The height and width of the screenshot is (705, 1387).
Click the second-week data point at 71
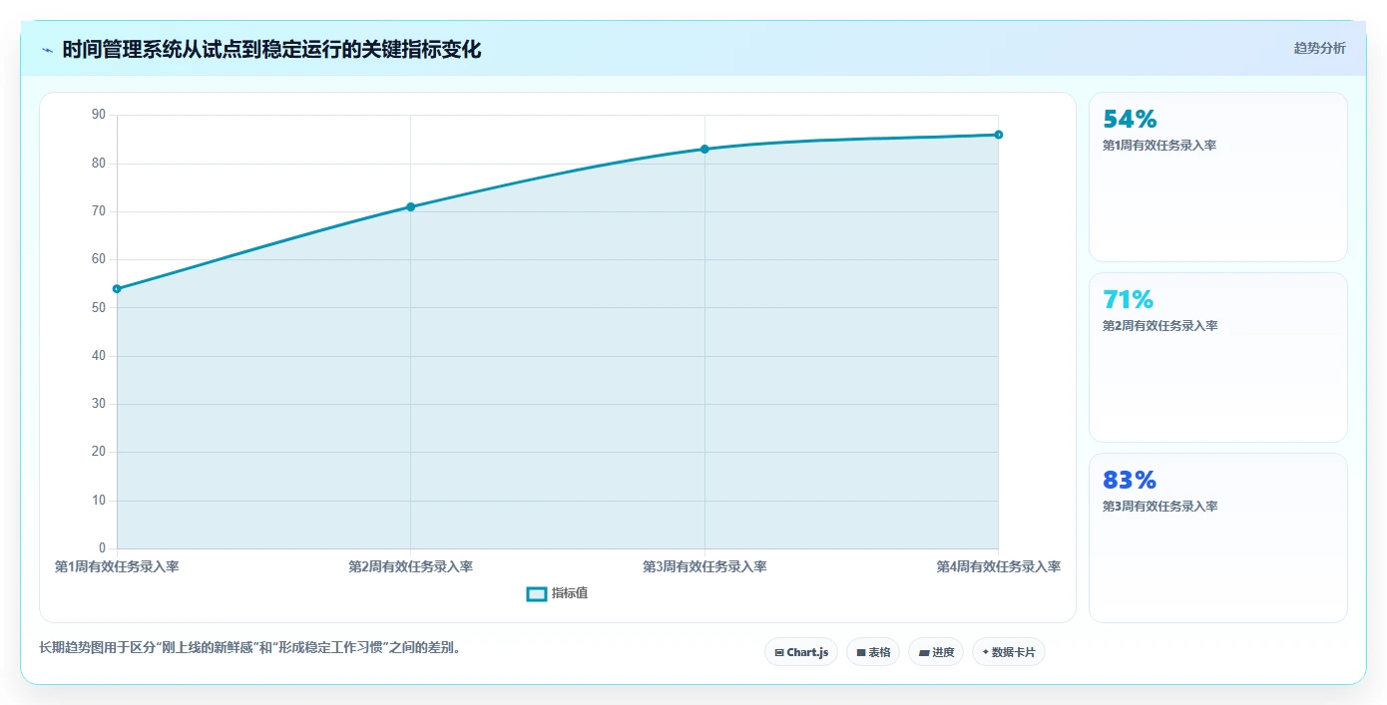point(410,206)
